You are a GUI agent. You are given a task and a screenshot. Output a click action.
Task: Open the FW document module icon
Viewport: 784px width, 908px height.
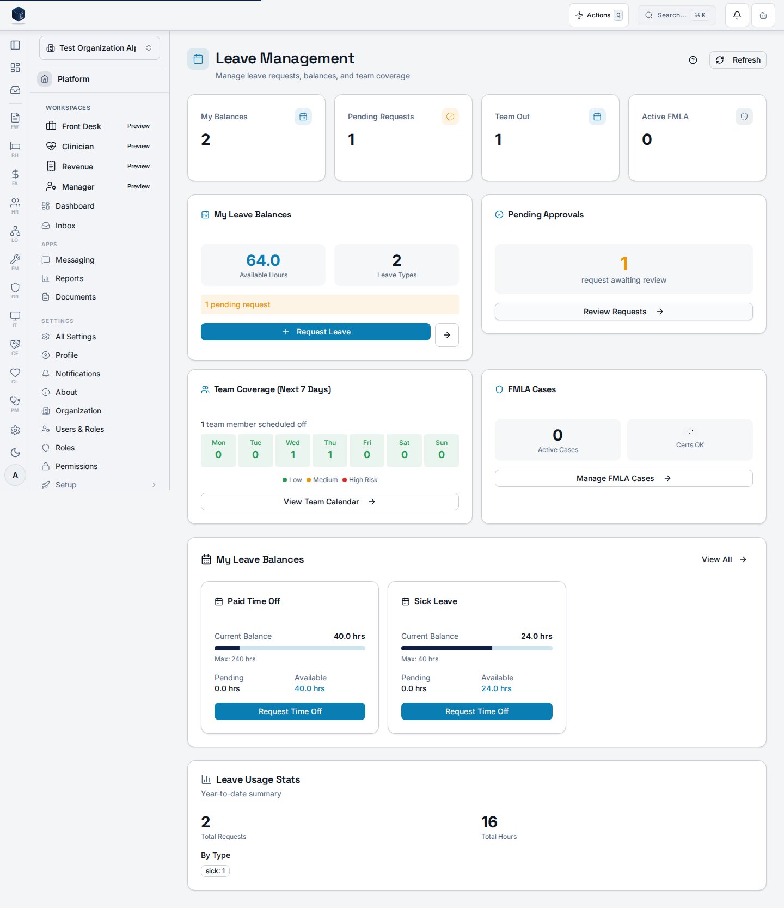pos(15,120)
